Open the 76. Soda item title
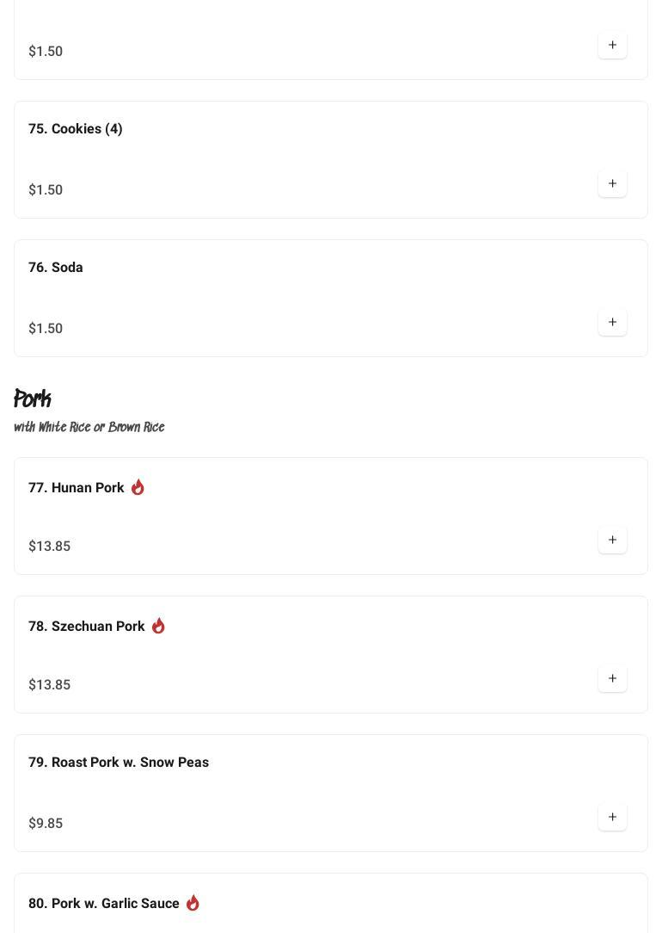The image size is (662, 933). click(x=56, y=268)
